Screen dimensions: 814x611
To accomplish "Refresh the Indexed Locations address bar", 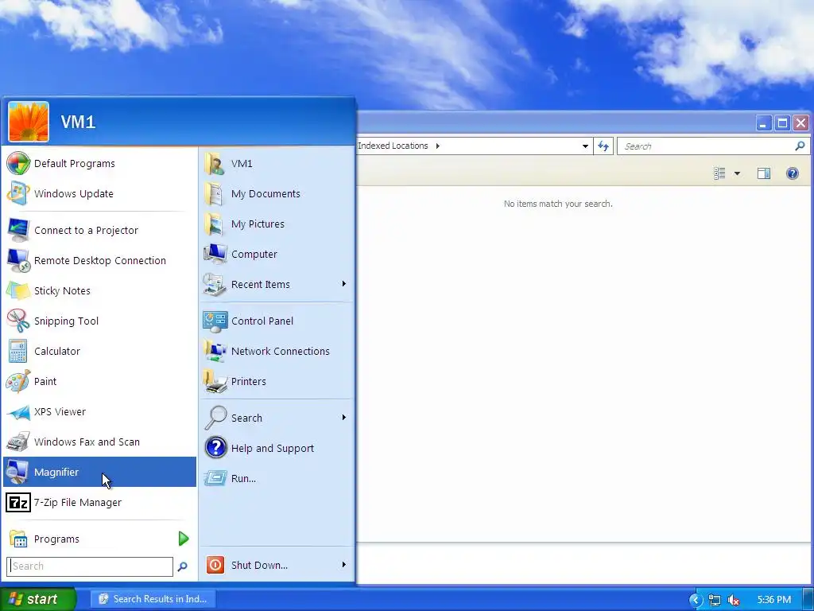I will click(603, 146).
